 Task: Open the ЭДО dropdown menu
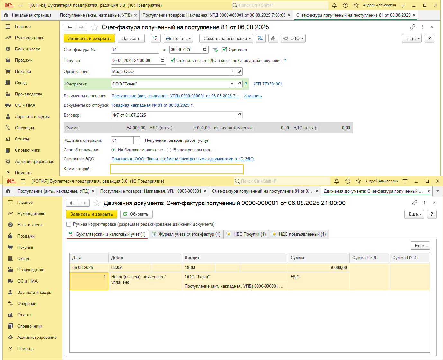coord(294,38)
